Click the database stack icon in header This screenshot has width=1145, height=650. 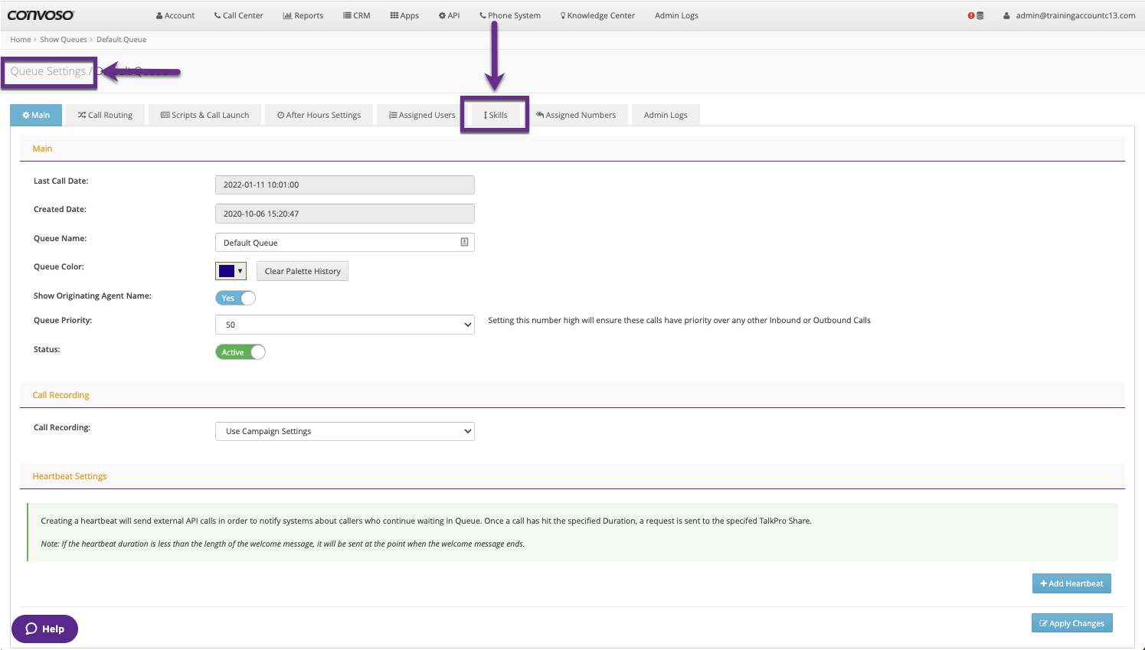(x=980, y=15)
